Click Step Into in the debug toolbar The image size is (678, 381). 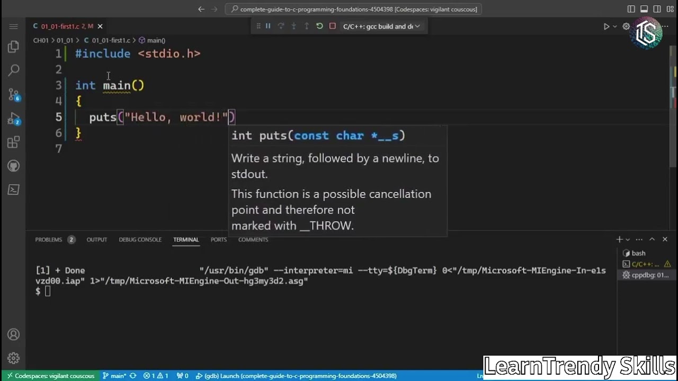pos(293,26)
